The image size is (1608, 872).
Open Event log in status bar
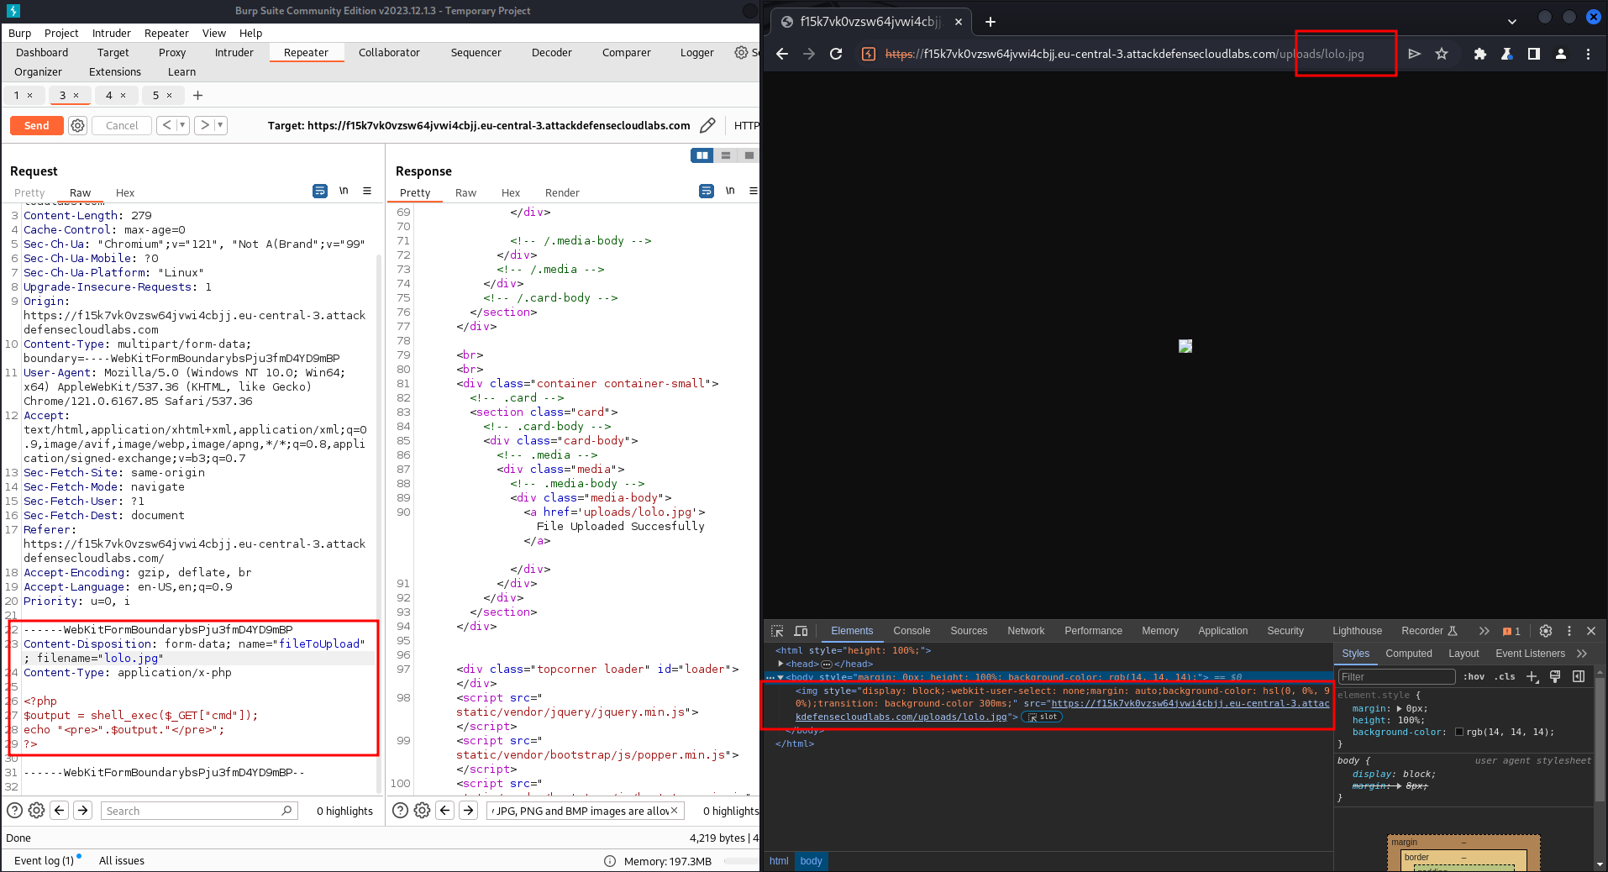44,860
